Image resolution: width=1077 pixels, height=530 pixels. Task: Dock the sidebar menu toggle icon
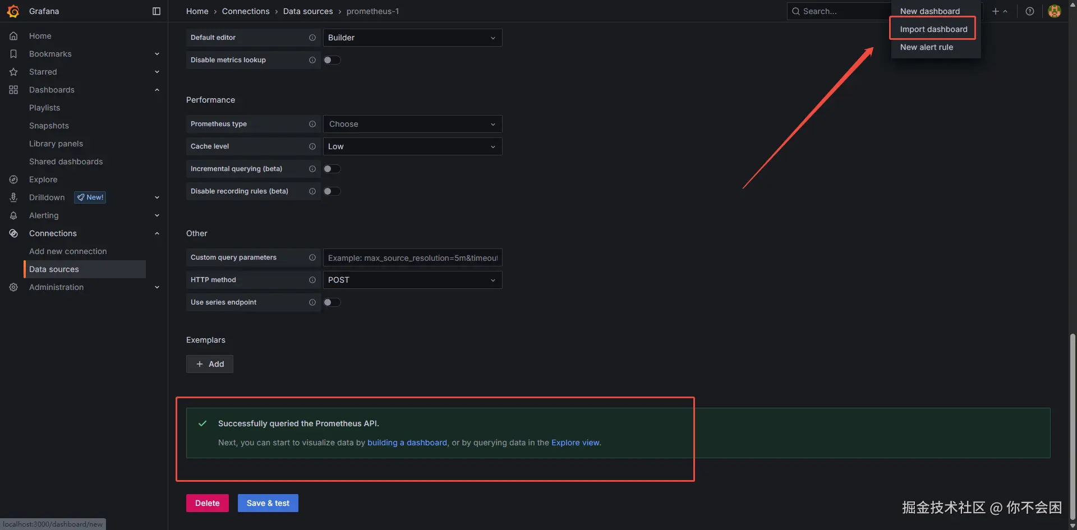[157, 11]
